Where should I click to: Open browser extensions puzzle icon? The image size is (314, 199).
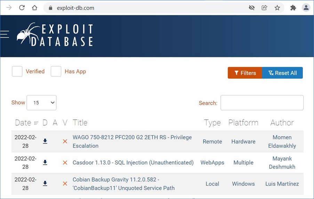(x=293, y=8)
